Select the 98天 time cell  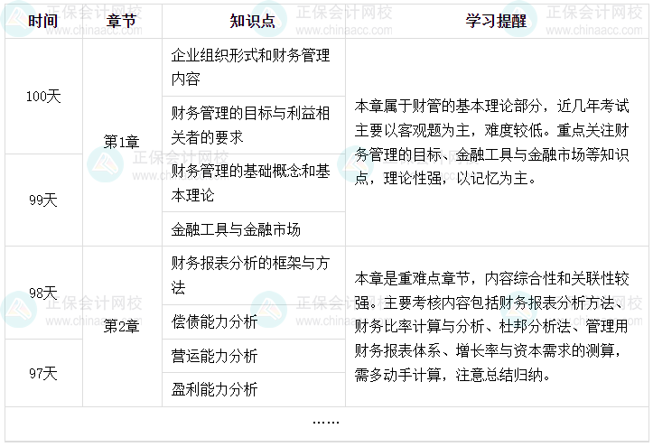(42, 293)
